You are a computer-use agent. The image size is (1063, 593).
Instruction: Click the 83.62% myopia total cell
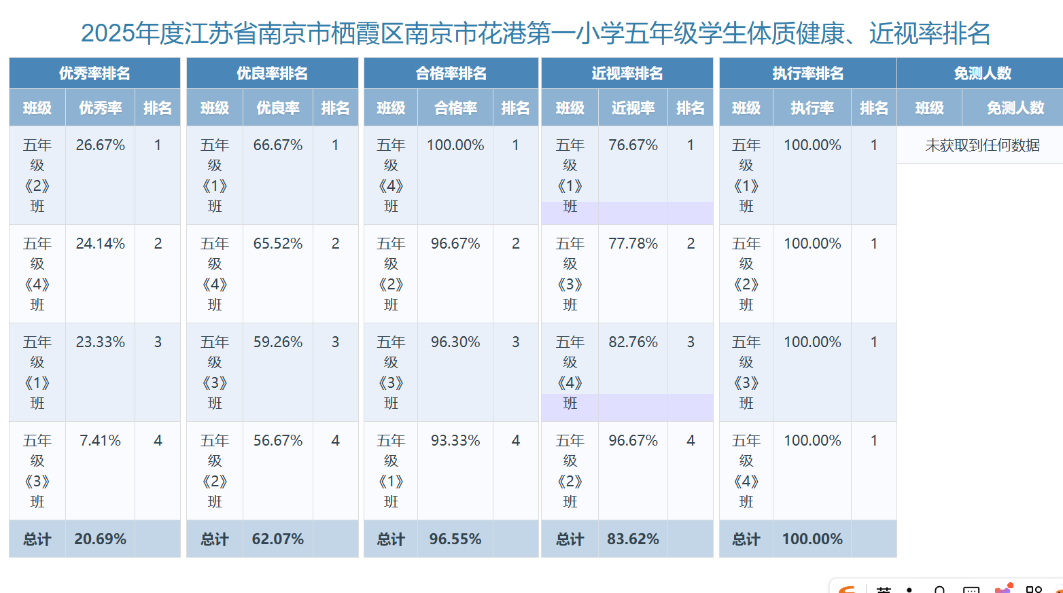pos(633,539)
